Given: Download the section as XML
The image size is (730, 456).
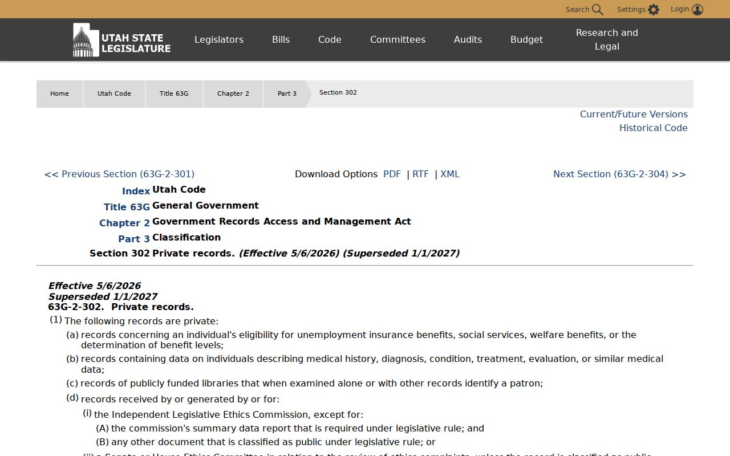Looking at the screenshot, I should 450,174.
